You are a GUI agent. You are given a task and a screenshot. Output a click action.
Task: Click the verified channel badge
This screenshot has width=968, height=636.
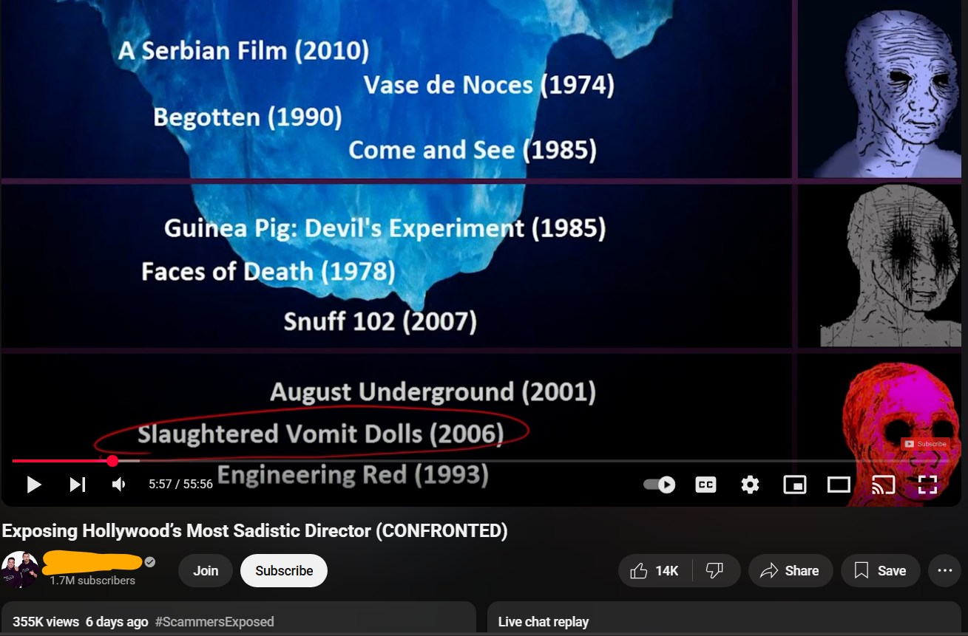click(150, 562)
